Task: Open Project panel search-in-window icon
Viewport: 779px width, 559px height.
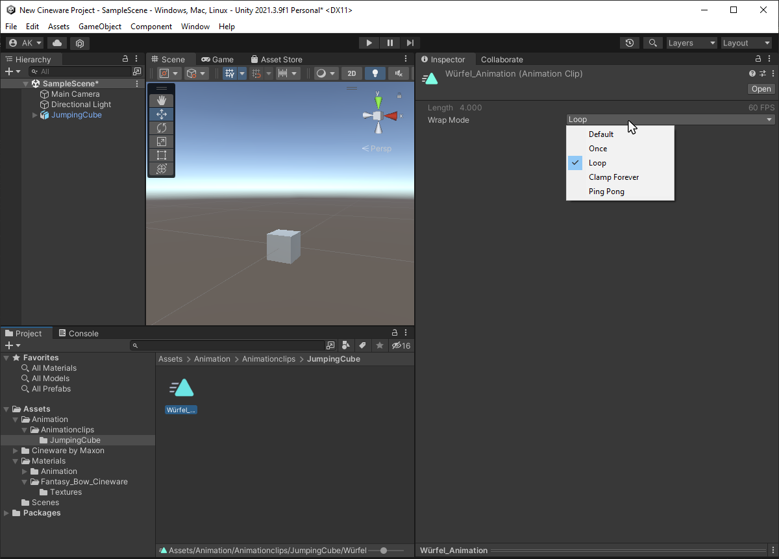Action: click(x=330, y=345)
